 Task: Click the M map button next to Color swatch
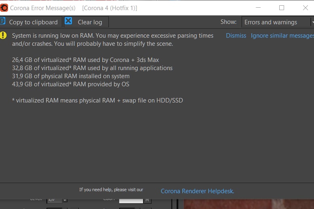point(148,201)
